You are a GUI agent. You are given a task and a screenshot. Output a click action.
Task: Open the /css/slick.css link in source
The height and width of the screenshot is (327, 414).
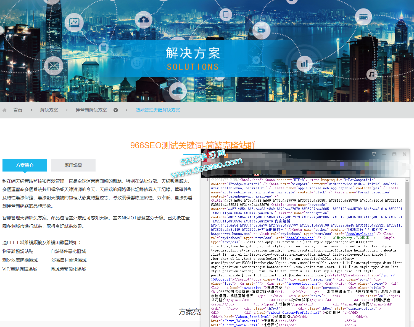click(x=300, y=238)
